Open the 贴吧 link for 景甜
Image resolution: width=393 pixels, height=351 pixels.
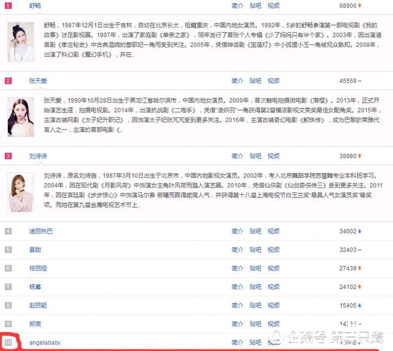click(255, 250)
